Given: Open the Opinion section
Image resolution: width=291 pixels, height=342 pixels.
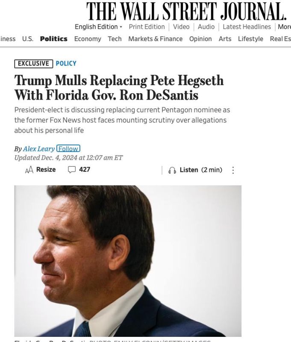Looking at the screenshot, I should pyautogui.click(x=200, y=38).
